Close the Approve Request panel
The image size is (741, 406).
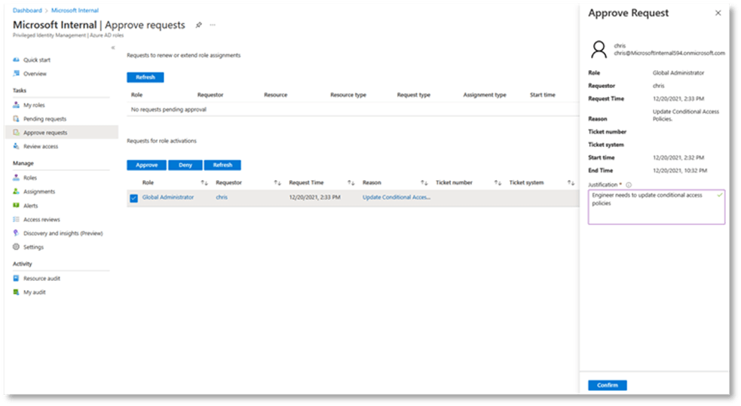[x=717, y=14]
